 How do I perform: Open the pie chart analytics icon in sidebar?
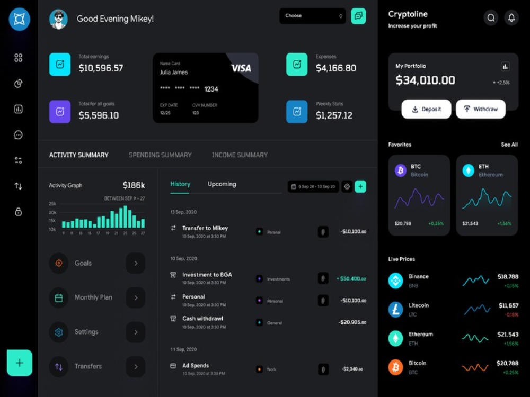[18, 83]
